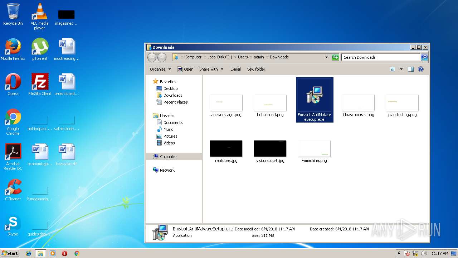Open Google Chrome desktop shortcut
The image size is (458, 258).
[x=13, y=122]
